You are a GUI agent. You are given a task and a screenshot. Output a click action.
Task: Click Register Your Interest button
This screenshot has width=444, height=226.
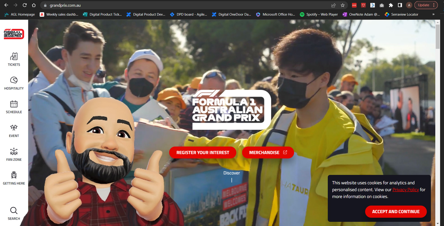tap(203, 153)
